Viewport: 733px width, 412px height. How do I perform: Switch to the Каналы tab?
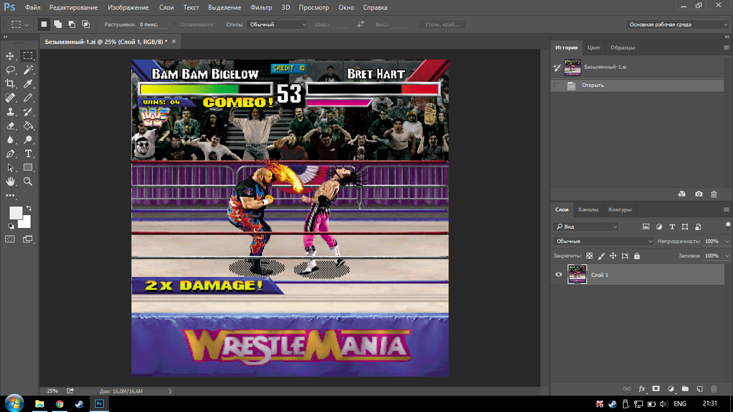coord(589,210)
